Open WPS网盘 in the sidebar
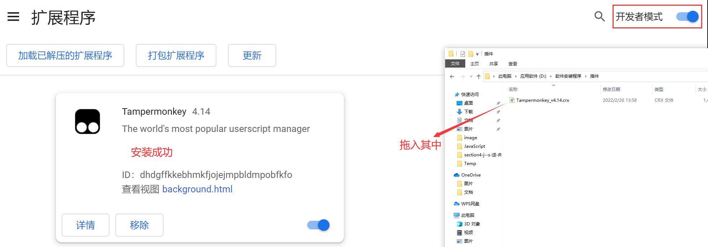Viewport: 708px width, 247px height. coord(470,204)
